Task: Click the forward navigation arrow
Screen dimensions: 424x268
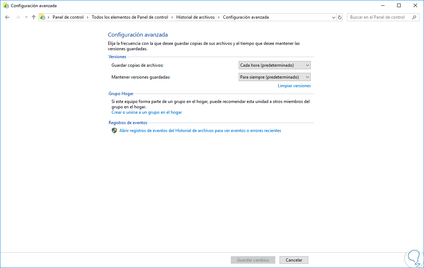Action: click(x=18, y=17)
